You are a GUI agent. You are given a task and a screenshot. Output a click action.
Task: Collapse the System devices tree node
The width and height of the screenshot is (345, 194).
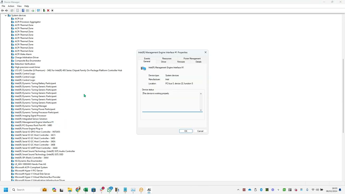tap(6, 15)
